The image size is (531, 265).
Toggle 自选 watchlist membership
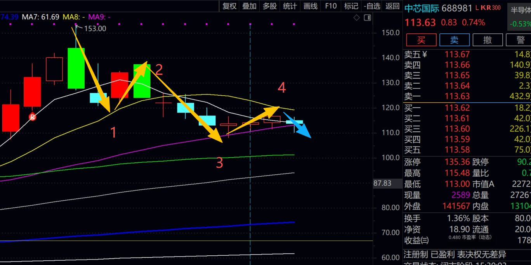pos(372,6)
